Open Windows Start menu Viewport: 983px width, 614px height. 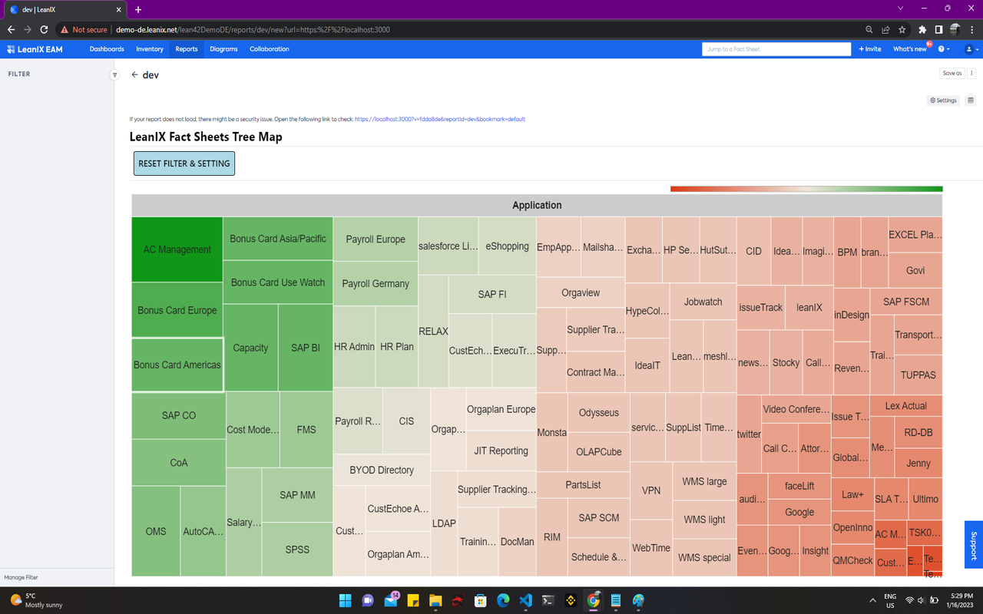(345, 600)
